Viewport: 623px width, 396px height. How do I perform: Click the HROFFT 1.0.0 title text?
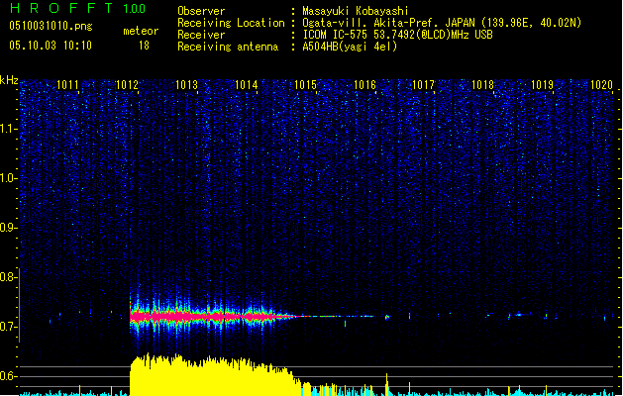[77, 8]
